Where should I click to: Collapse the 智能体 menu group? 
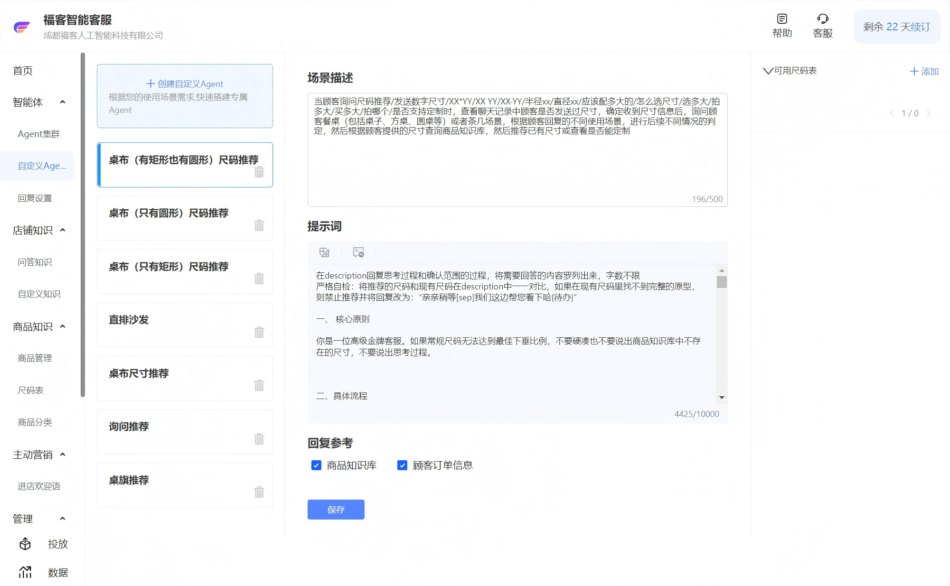63,102
